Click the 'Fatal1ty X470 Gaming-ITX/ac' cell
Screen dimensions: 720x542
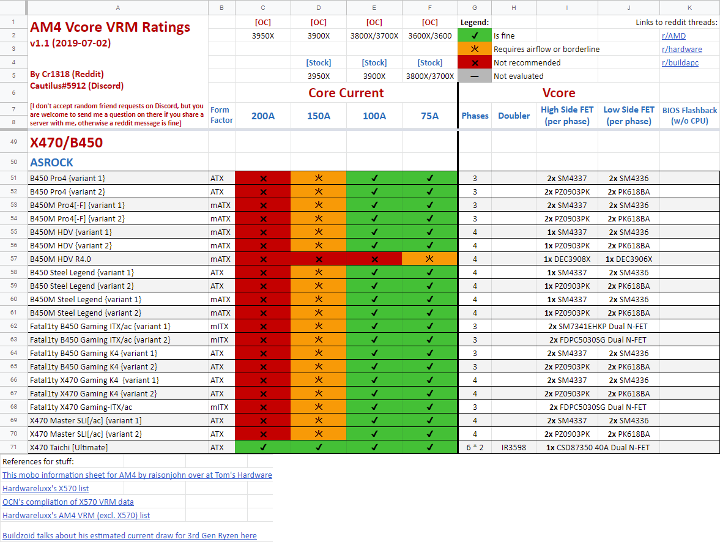click(x=118, y=407)
